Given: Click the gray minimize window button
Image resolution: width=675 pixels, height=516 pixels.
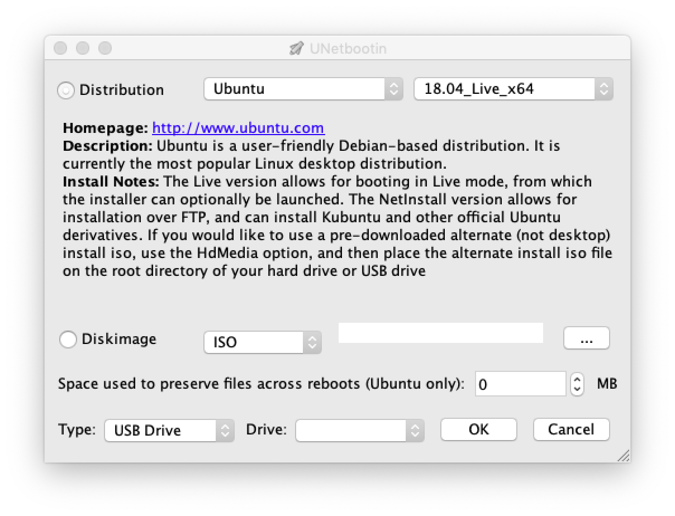Looking at the screenshot, I should 83,49.
